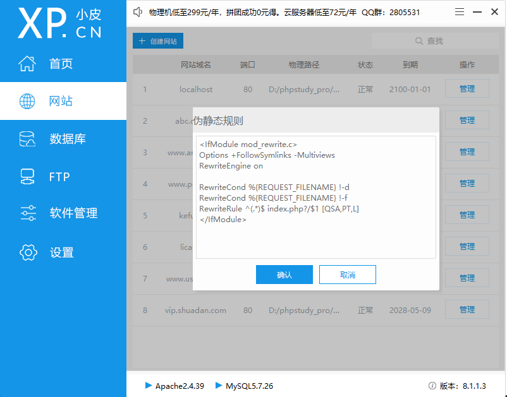
Task: Focus the 查找 search field
Action: (435, 40)
